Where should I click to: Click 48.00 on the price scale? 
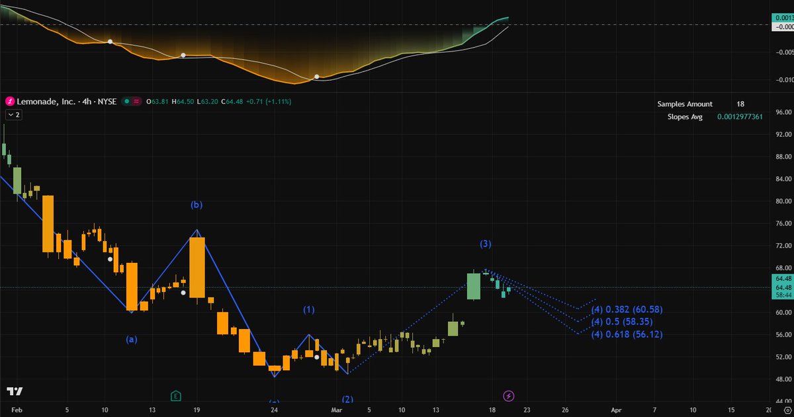coord(783,379)
